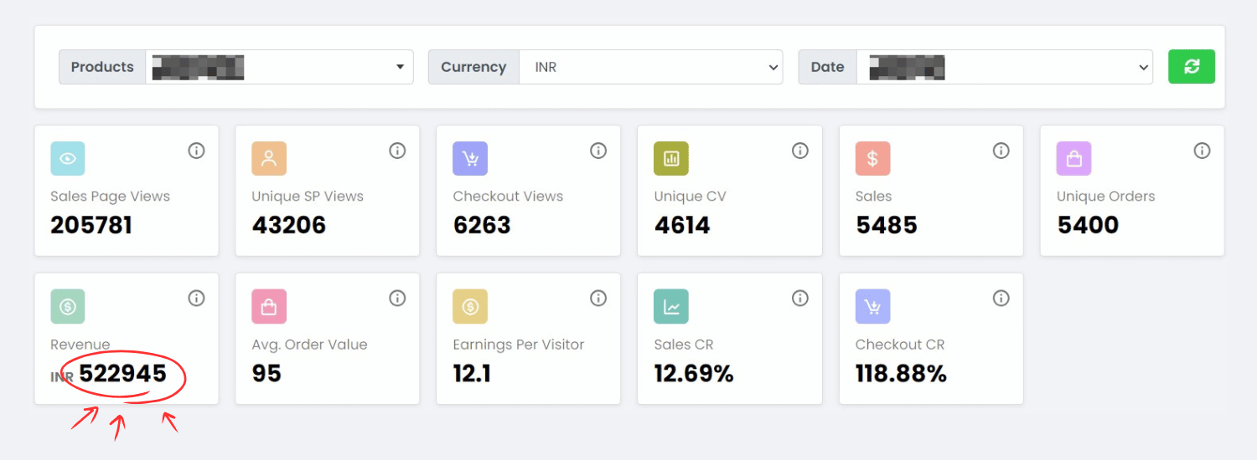Click the Avg. Order Value bag icon
This screenshot has width=1257, height=460.
point(269,307)
